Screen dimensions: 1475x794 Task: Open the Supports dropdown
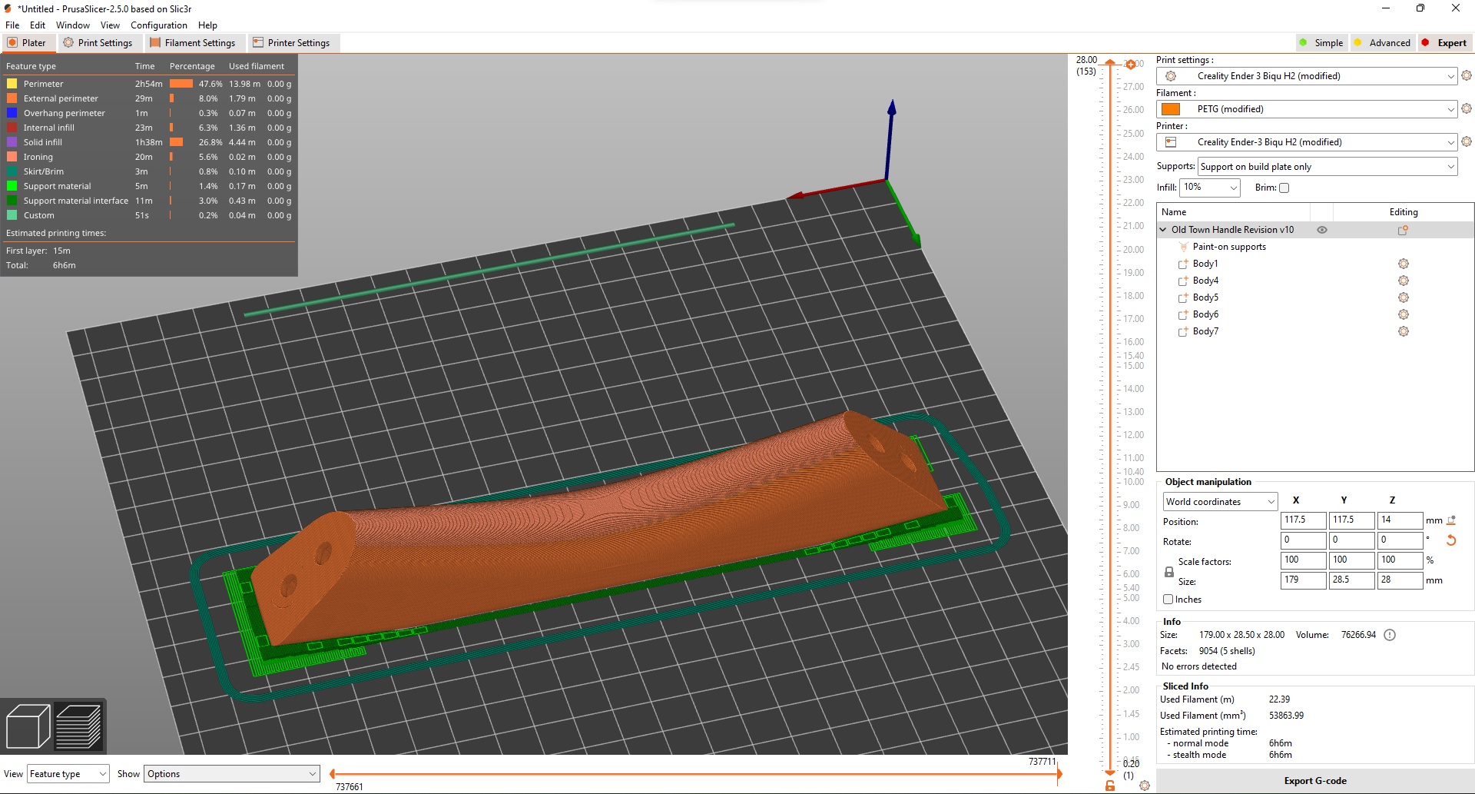click(x=1327, y=167)
